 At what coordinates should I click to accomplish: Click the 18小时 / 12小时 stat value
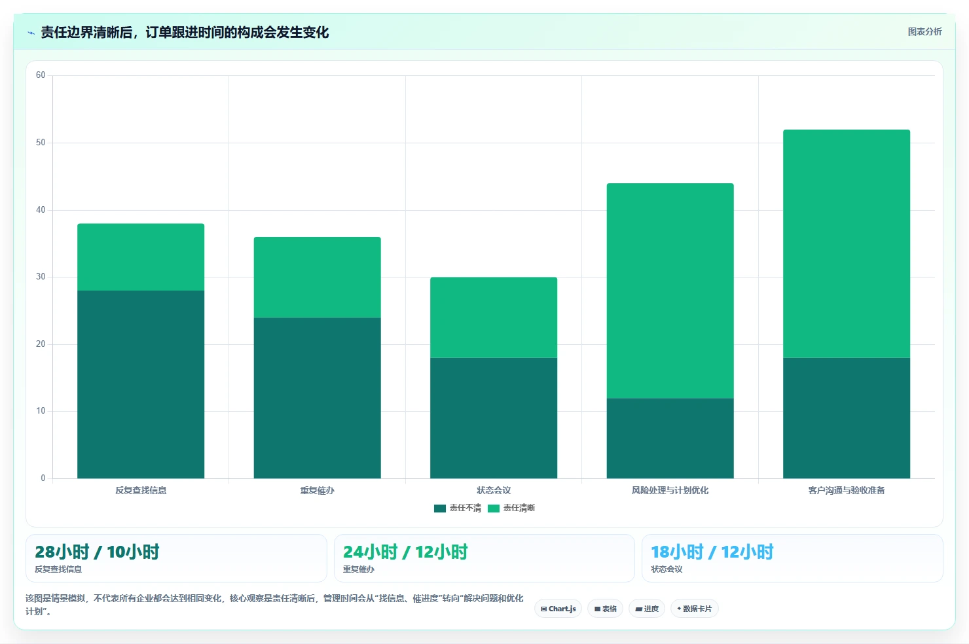pos(712,552)
